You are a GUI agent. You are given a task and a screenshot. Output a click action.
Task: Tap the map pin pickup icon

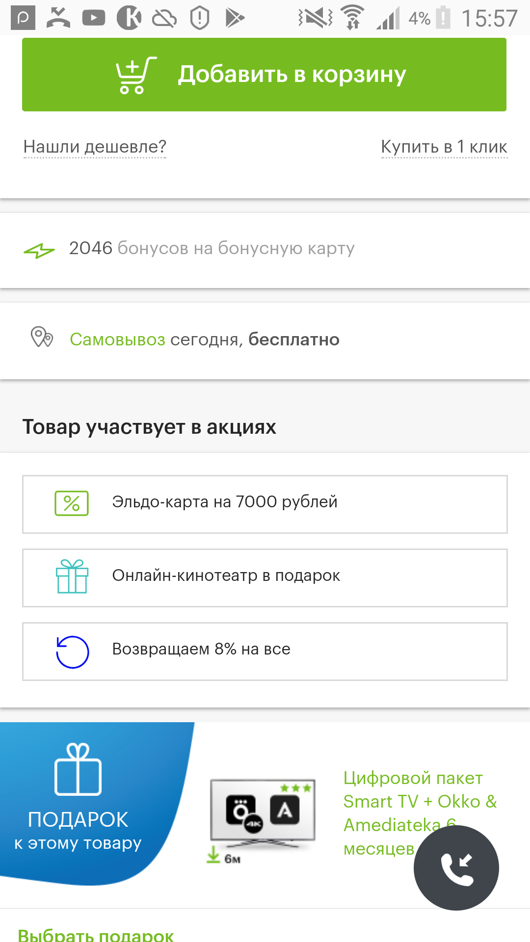[42, 338]
